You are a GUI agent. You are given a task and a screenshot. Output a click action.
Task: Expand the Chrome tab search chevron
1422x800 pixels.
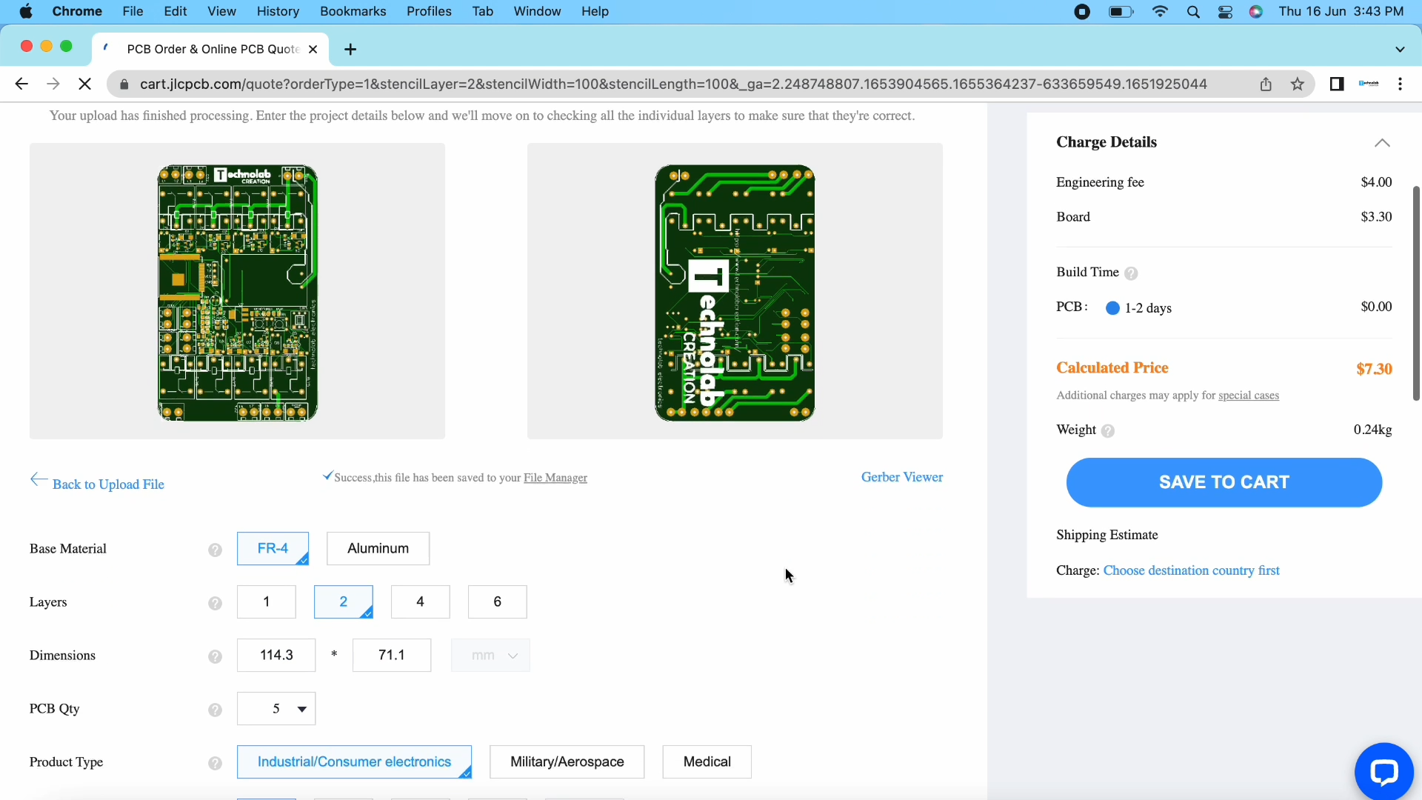coord(1400,49)
